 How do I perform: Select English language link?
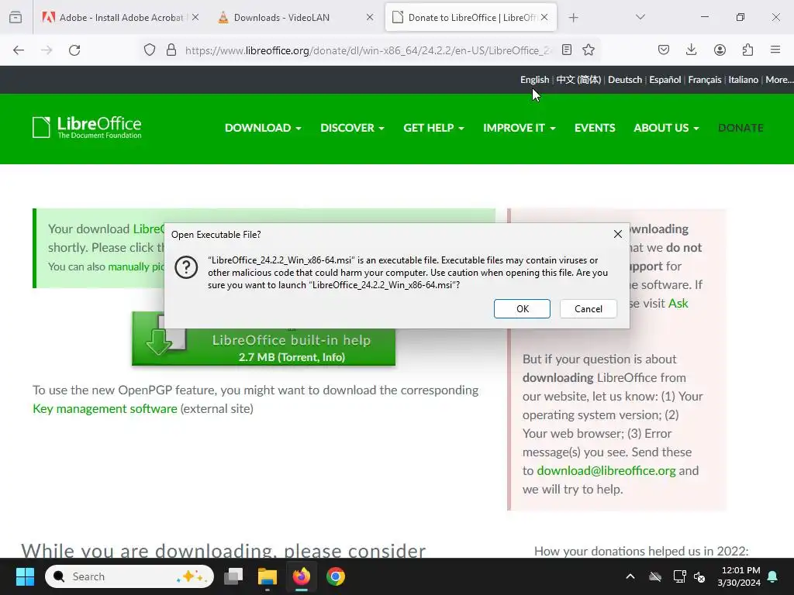point(534,80)
